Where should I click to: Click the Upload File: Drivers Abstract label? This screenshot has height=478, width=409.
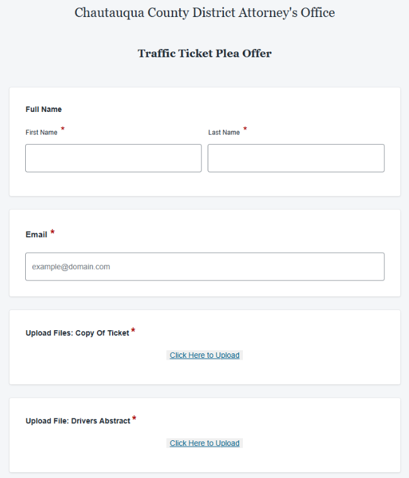tap(78, 421)
